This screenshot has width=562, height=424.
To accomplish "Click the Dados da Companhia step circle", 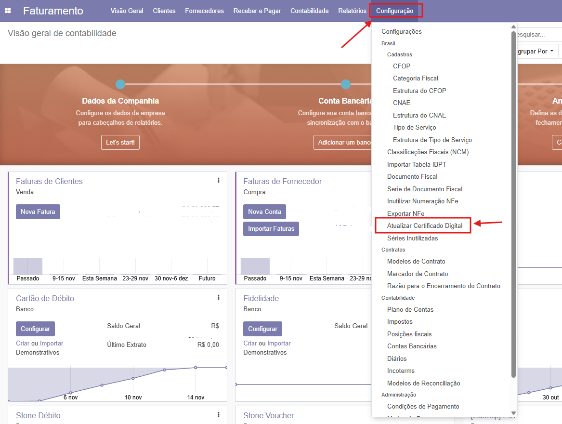I will coord(120,84).
